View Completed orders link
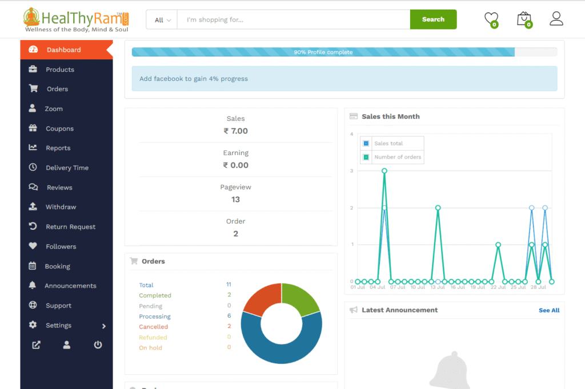The width and height of the screenshot is (585, 389). (155, 295)
